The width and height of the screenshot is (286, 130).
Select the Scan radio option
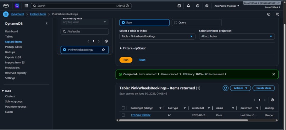(x=123, y=23)
